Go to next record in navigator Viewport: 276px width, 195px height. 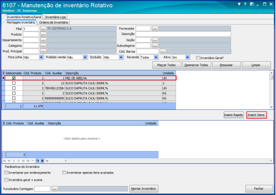click(18, 161)
